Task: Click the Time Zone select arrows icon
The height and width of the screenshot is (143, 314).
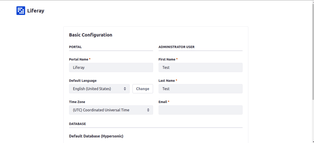Action: 148,110
